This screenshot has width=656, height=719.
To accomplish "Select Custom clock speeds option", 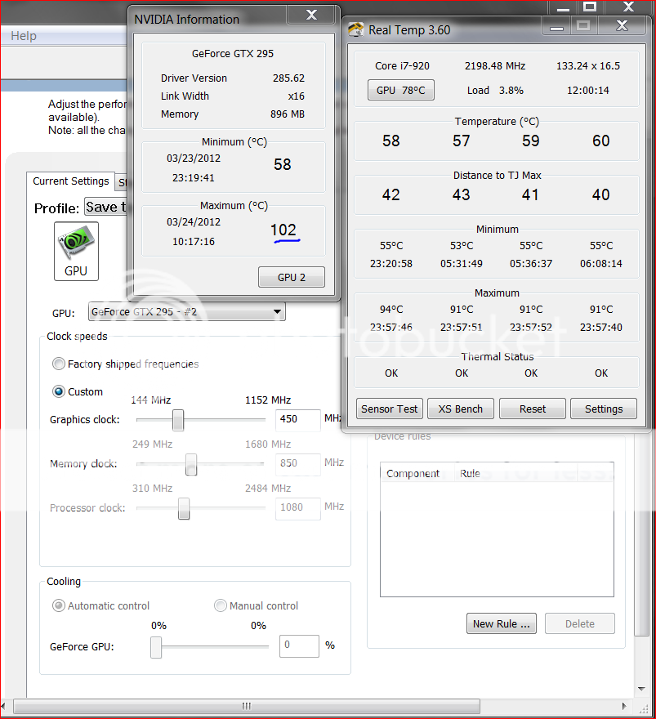I will click(59, 392).
